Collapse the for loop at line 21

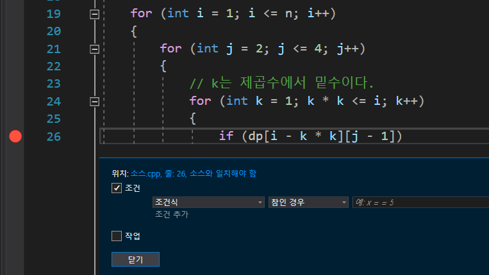[94, 49]
